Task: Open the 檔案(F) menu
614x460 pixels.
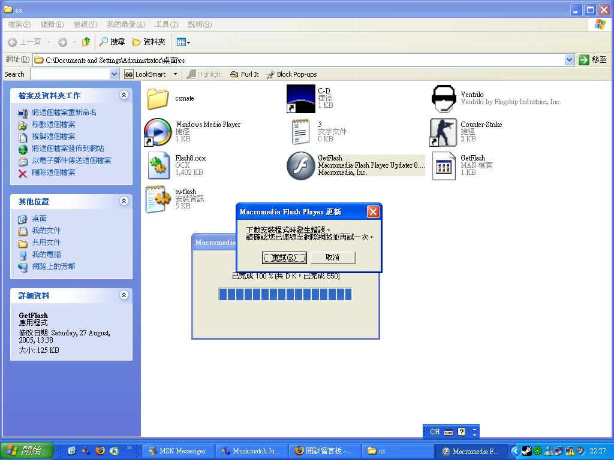Action: pos(19,25)
